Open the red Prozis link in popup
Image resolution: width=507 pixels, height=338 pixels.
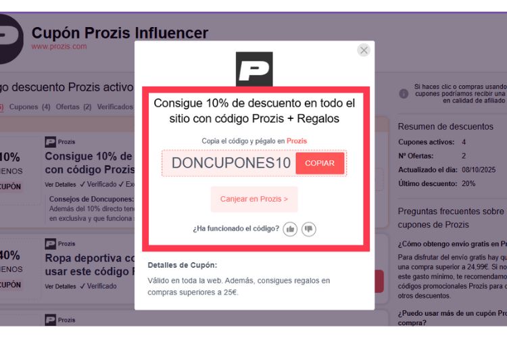297,141
